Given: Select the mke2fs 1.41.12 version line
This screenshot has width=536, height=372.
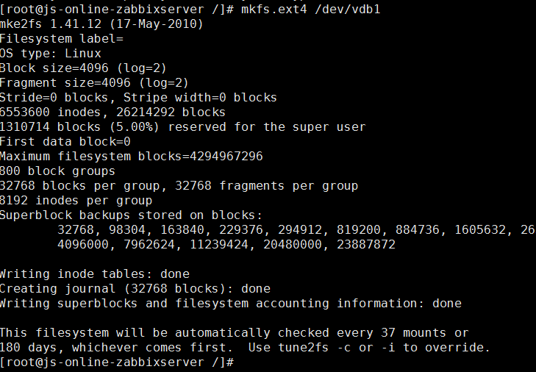Looking at the screenshot, I should pyautogui.click(x=101, y=24).
